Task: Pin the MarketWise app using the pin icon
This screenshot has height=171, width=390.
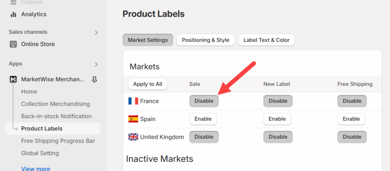Action: click(94, 79)
